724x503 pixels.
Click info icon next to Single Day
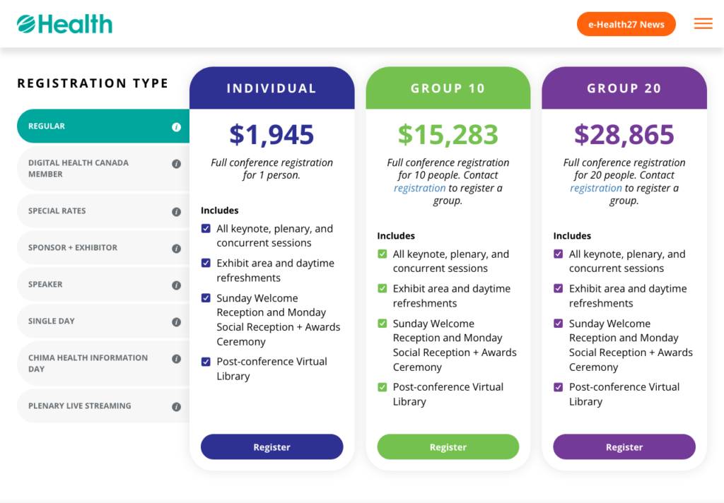pyautogui.click(x=176, y=322)
